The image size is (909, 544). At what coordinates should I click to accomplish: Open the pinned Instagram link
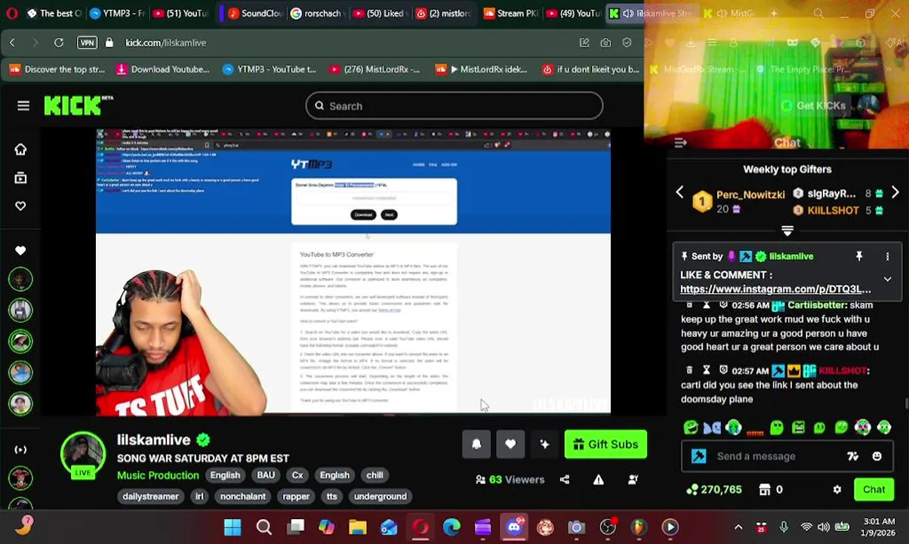pos(775,289)
